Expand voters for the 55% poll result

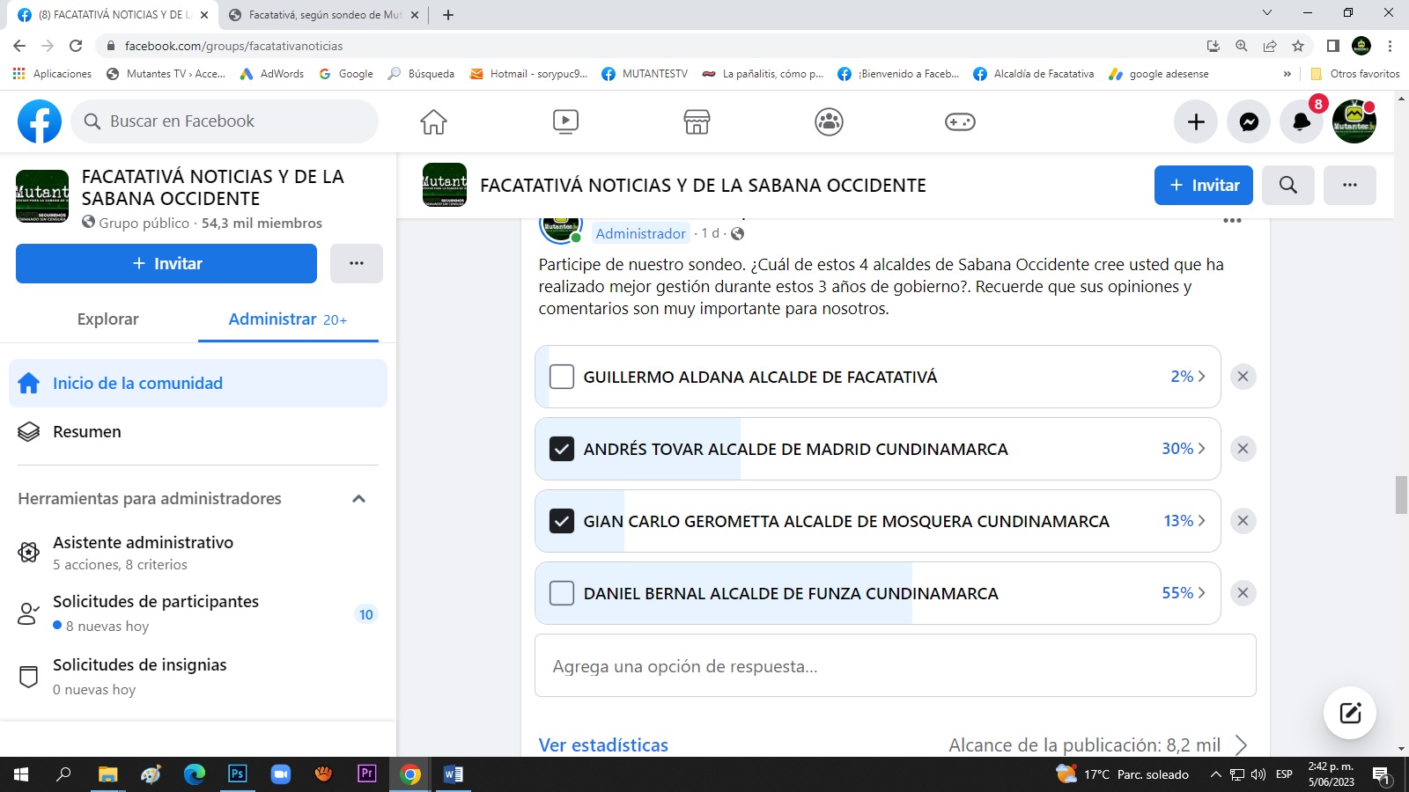tap(1184, 593)
